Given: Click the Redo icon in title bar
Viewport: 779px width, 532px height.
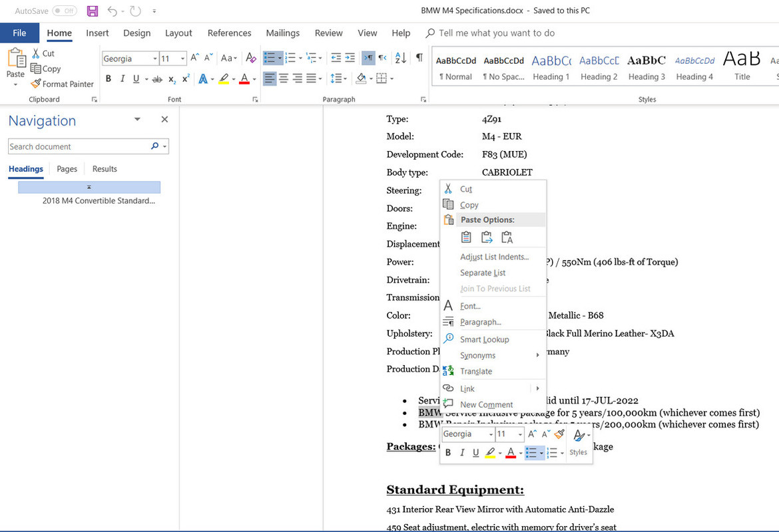Looking at the screenshot, I should click(x=135, y=11).
